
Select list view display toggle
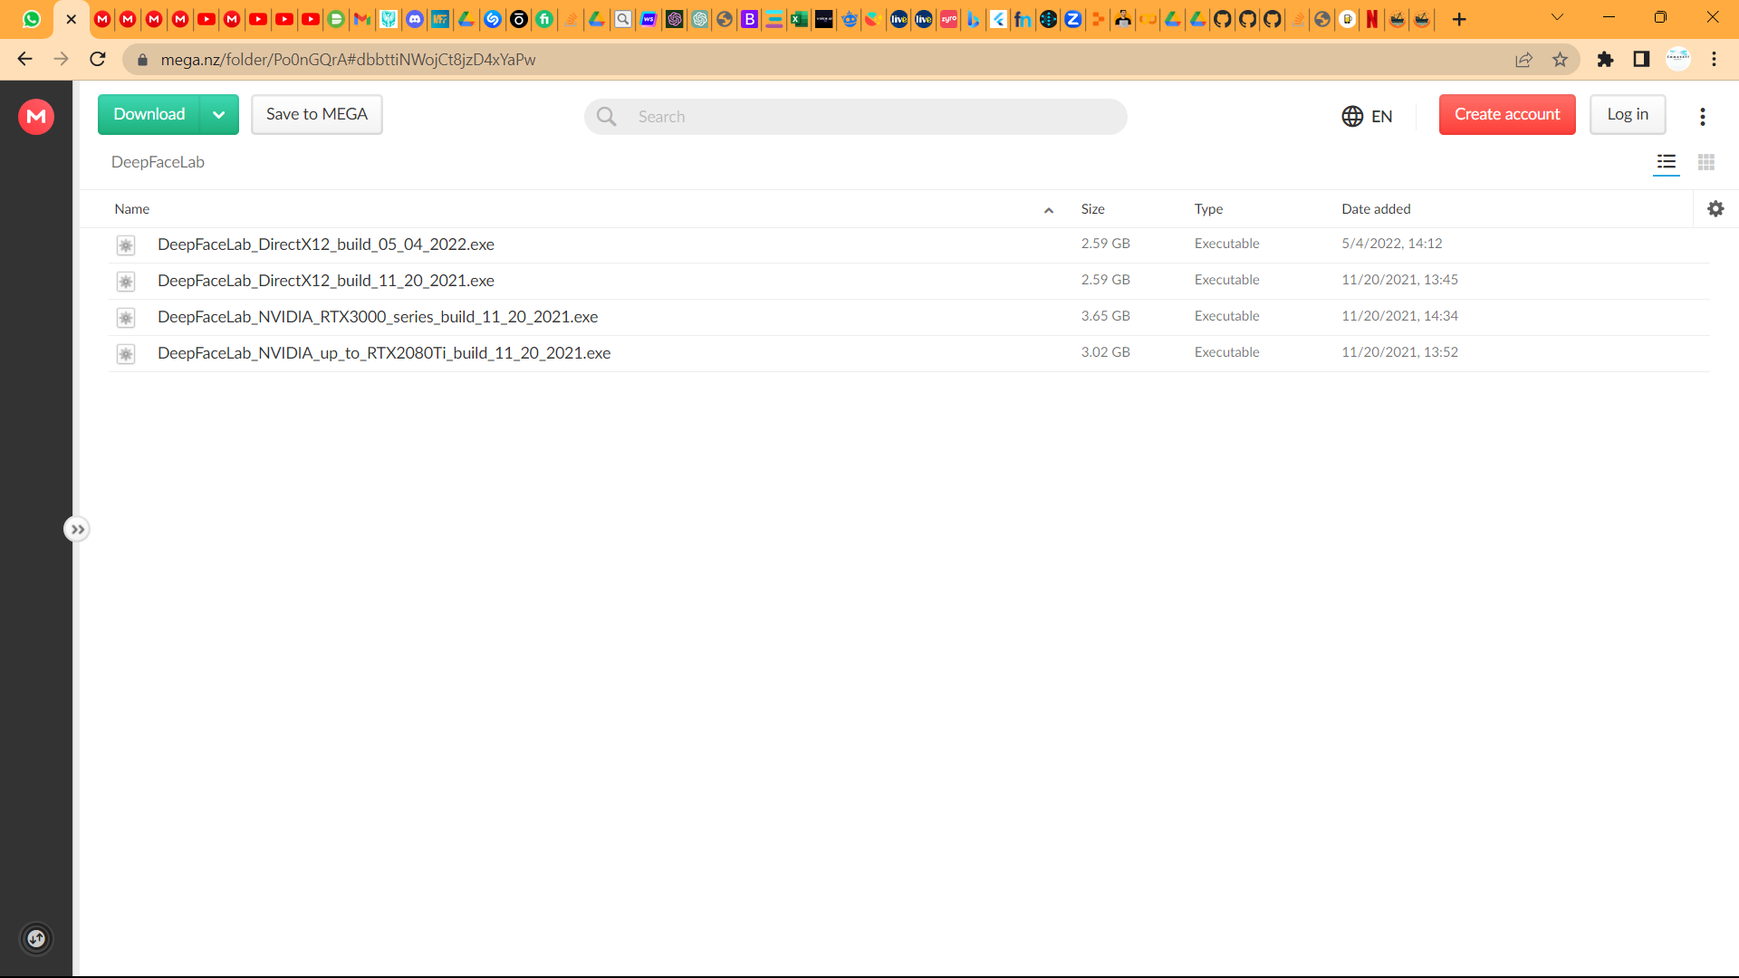coord(1666,163)
